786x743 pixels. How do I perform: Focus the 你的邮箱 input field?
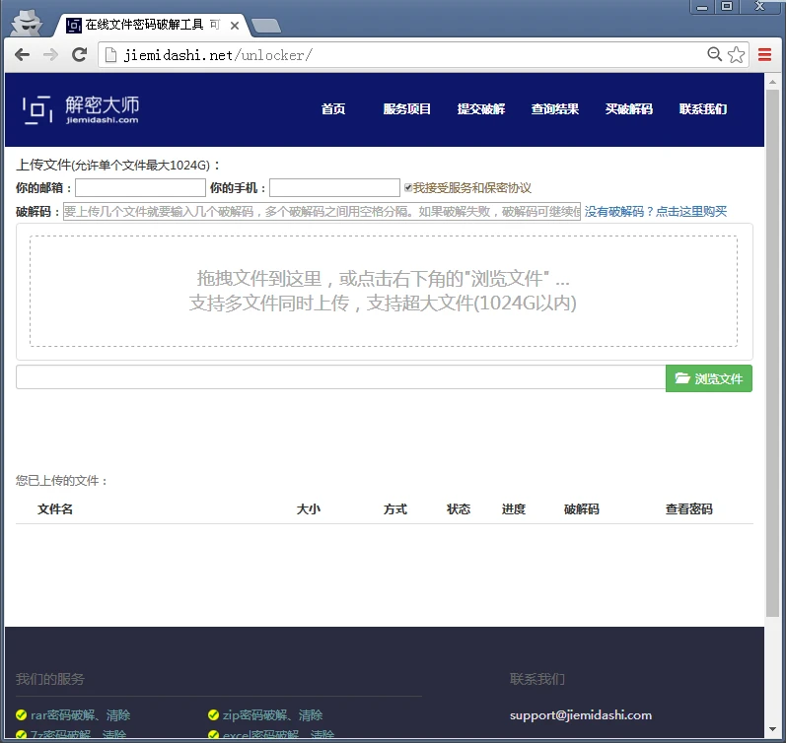[140, 187]
